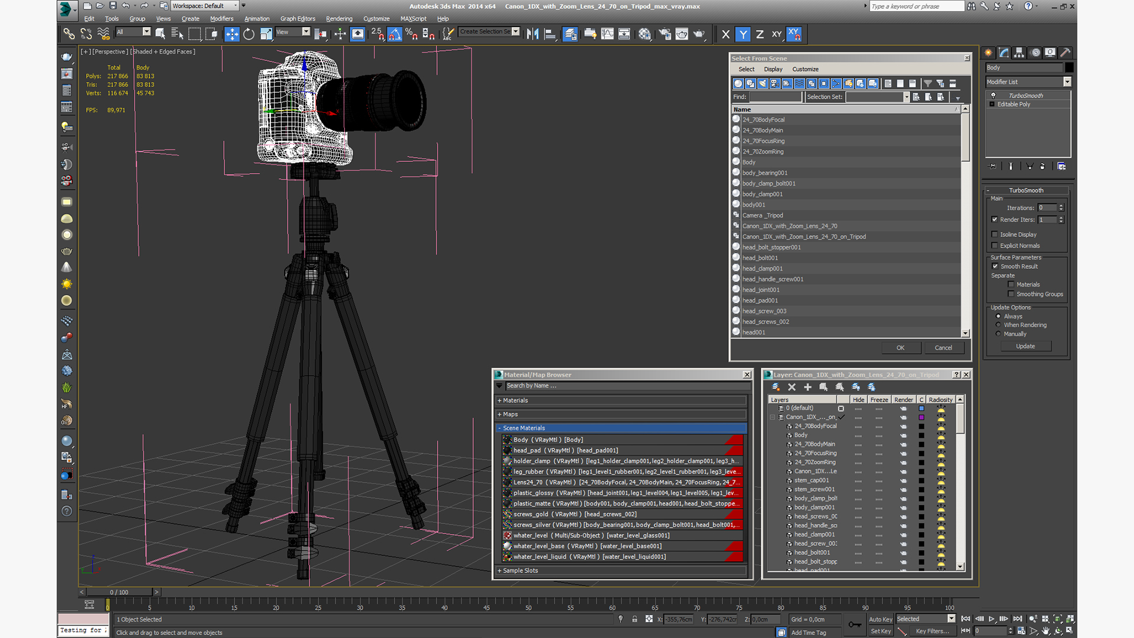Restrict transform to Z axis

click(760, 34)
